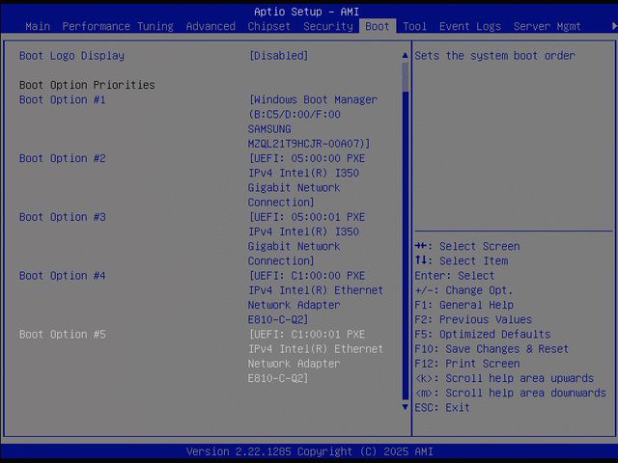Open the Main tab
Viewport: 618px width, 463px height.
tap(38, 26)
